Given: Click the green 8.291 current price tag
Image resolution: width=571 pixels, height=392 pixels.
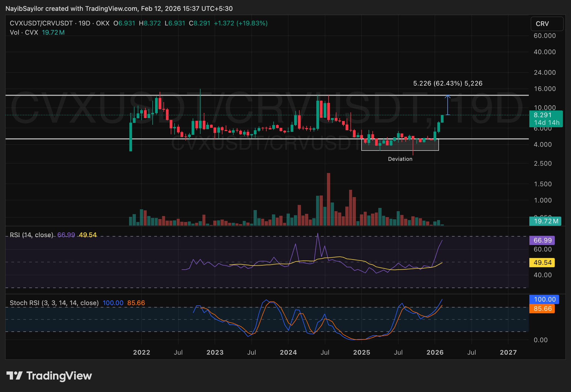Looking at the screenshot, I should [x=546, y=119].
